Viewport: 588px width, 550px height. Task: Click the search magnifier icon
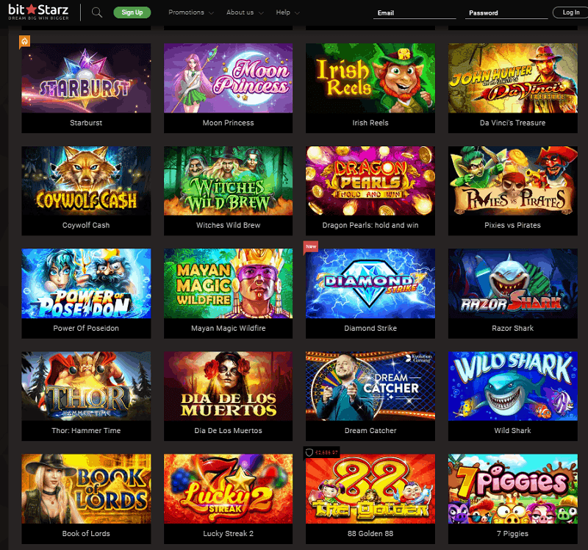point(97,12)
